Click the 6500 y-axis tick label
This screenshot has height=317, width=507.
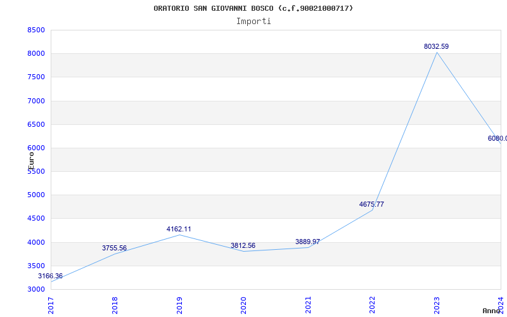point(36,124)
